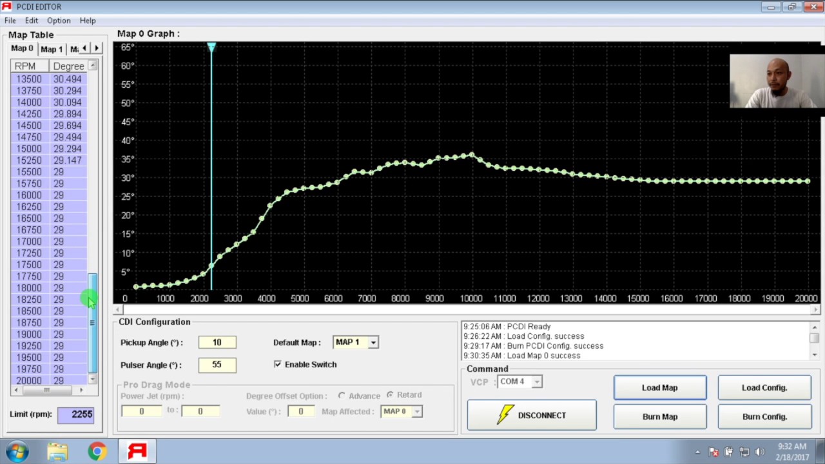Open the Windows Start menu orb
The height and width of the screenshot is (464, 825).
(x=17, y=451)
